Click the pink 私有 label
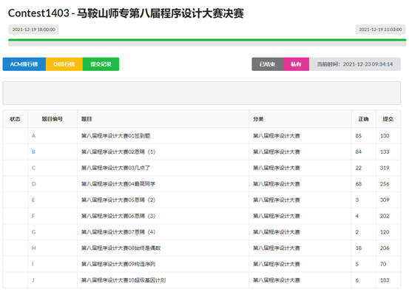The width and height of the screenshot is (409, 295). (296, 64)
